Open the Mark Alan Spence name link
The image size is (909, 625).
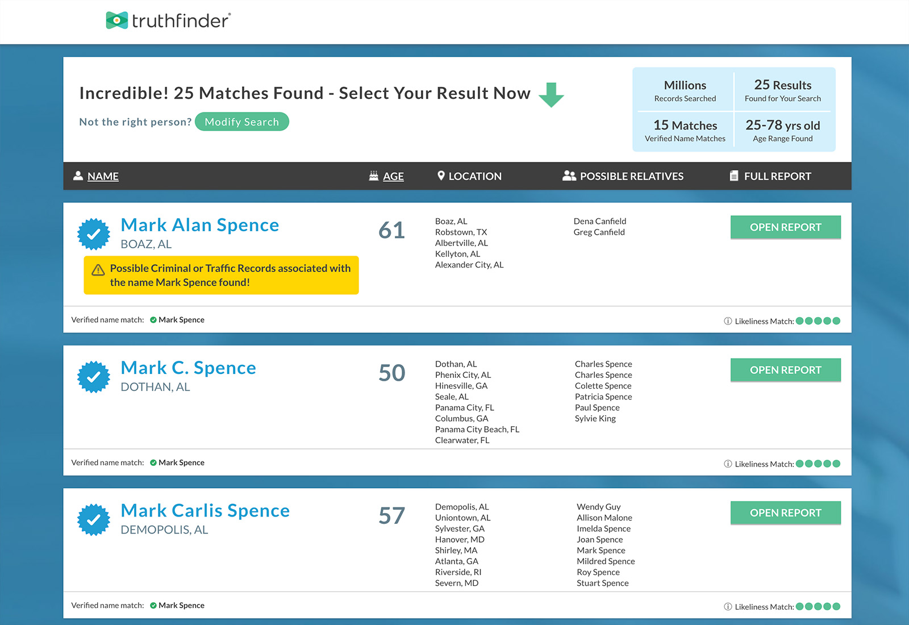click(x=200, y=225)
